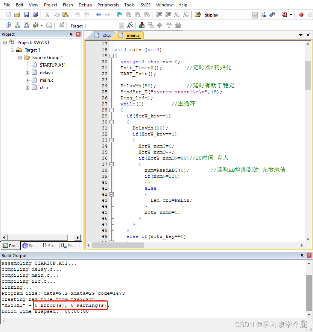The image size is (313, 332).
Task: Open the File menu
Action: [x=6, y=5]
